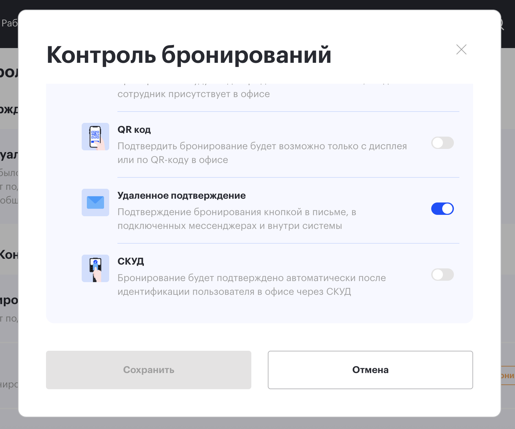Screen dimensions: 515x429
Task: Click the Отмена button
Action: point(370,370)
